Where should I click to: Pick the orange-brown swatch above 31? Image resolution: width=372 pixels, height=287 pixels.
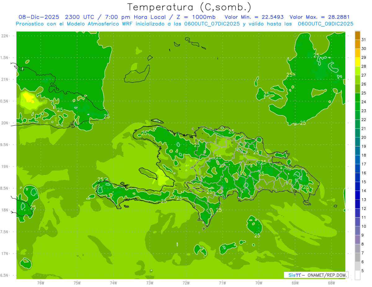click(357, 35)
